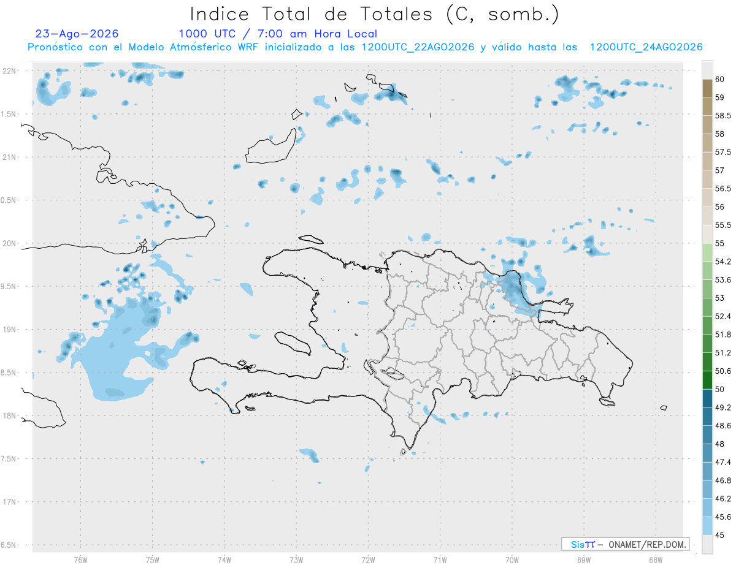Image resolution: width=736 pixels, height=568 pixels.
Task: Select the valid-until time '1200UTC_24AGO2026' in the subtitle
Action: tap(646, 47)
